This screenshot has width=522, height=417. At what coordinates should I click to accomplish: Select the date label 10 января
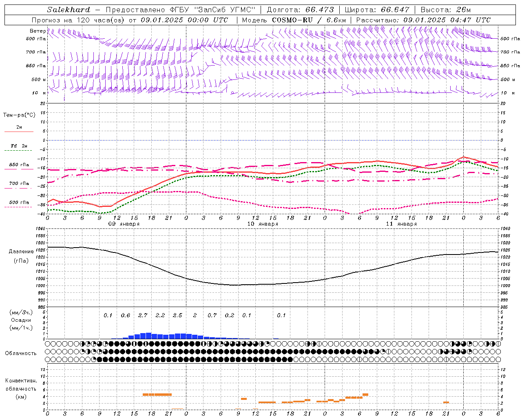(263, 224)
